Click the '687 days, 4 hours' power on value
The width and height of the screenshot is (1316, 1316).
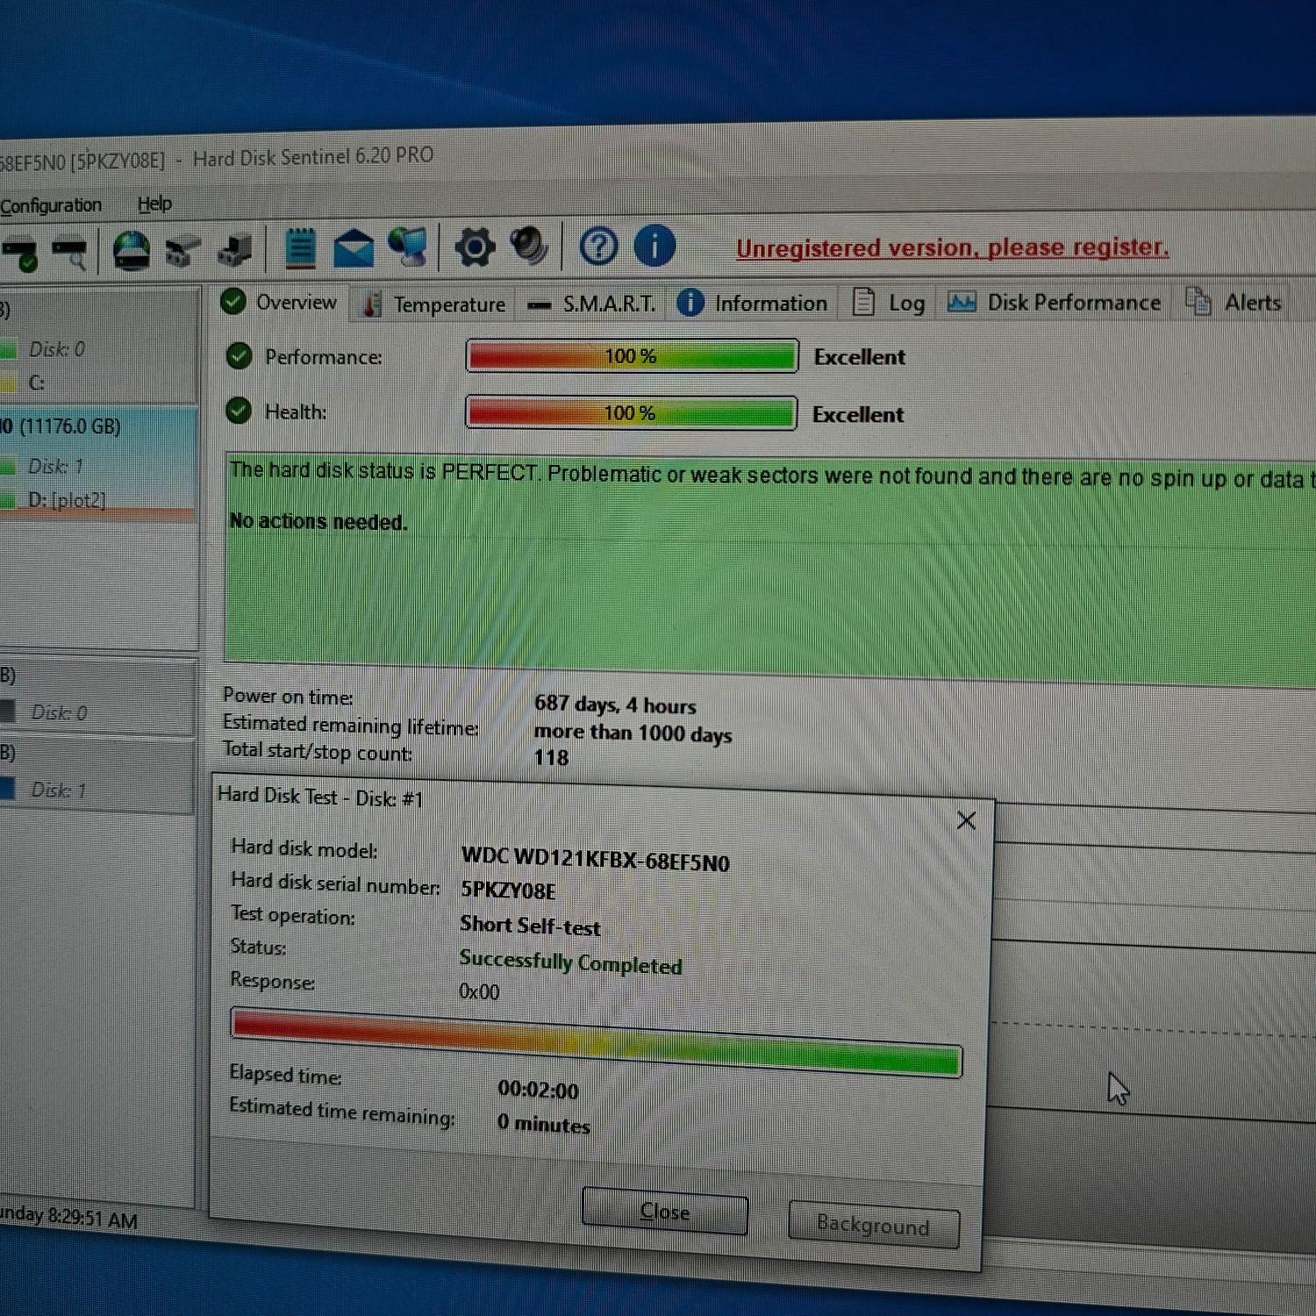(615, 704)
